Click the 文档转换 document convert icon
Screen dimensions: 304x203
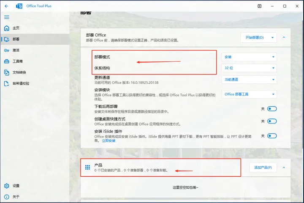[x=7, y=72]
